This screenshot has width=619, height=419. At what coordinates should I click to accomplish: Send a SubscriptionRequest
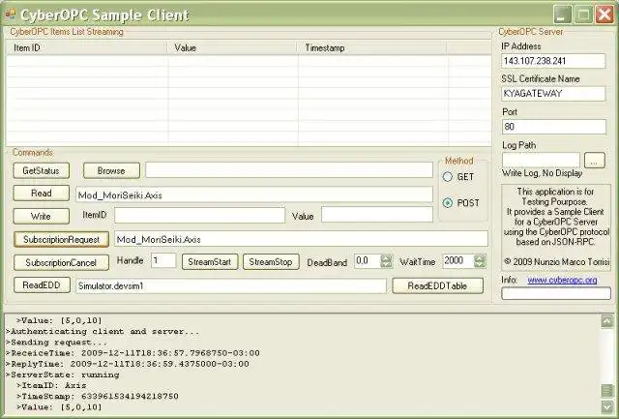[x=61, y=239]
